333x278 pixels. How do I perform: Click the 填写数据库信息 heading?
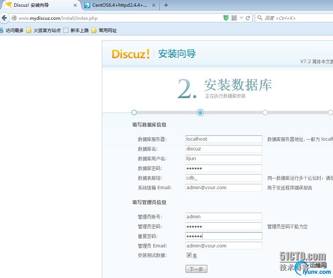[x=149, y=125]
